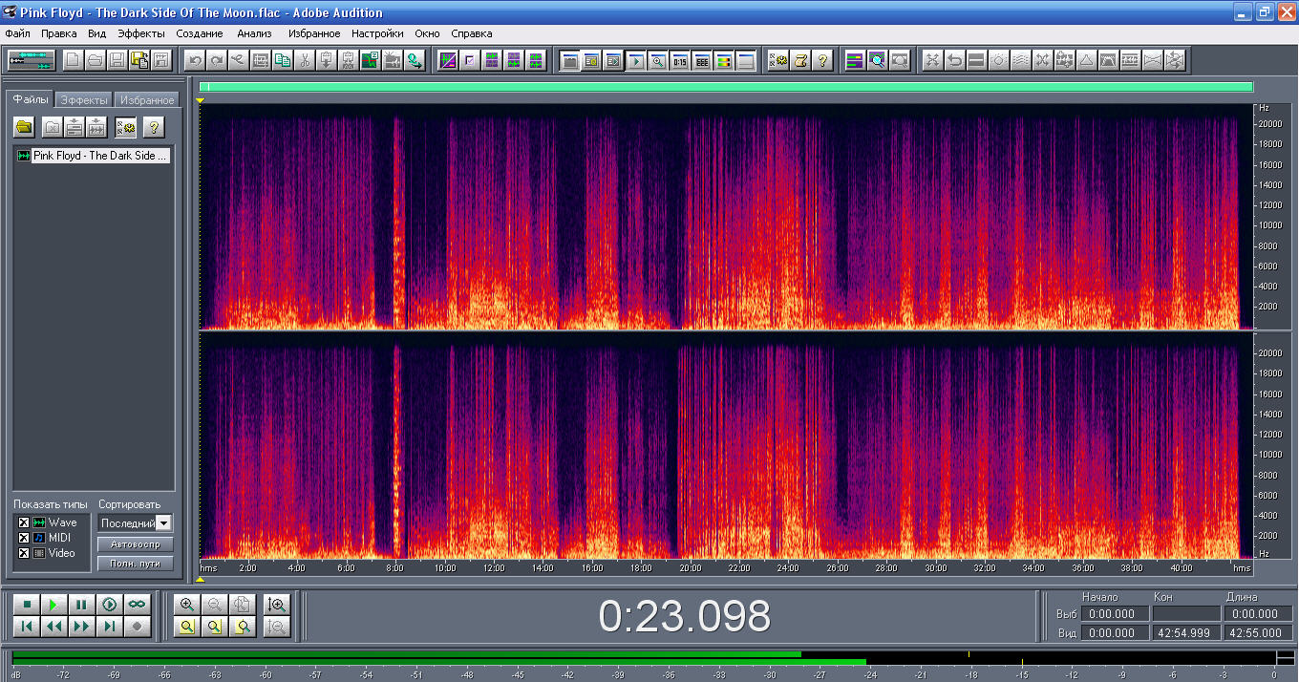
Task: Zoom to the left edge of the selection icon
Action: pos(215,627)
